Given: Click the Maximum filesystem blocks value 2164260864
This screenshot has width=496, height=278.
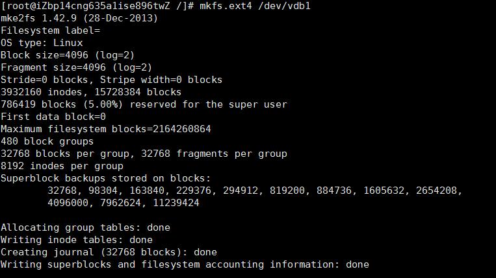Looking at the screenshot, I should [181, 129].
